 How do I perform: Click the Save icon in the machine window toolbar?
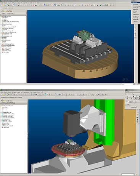pos(6,94)
